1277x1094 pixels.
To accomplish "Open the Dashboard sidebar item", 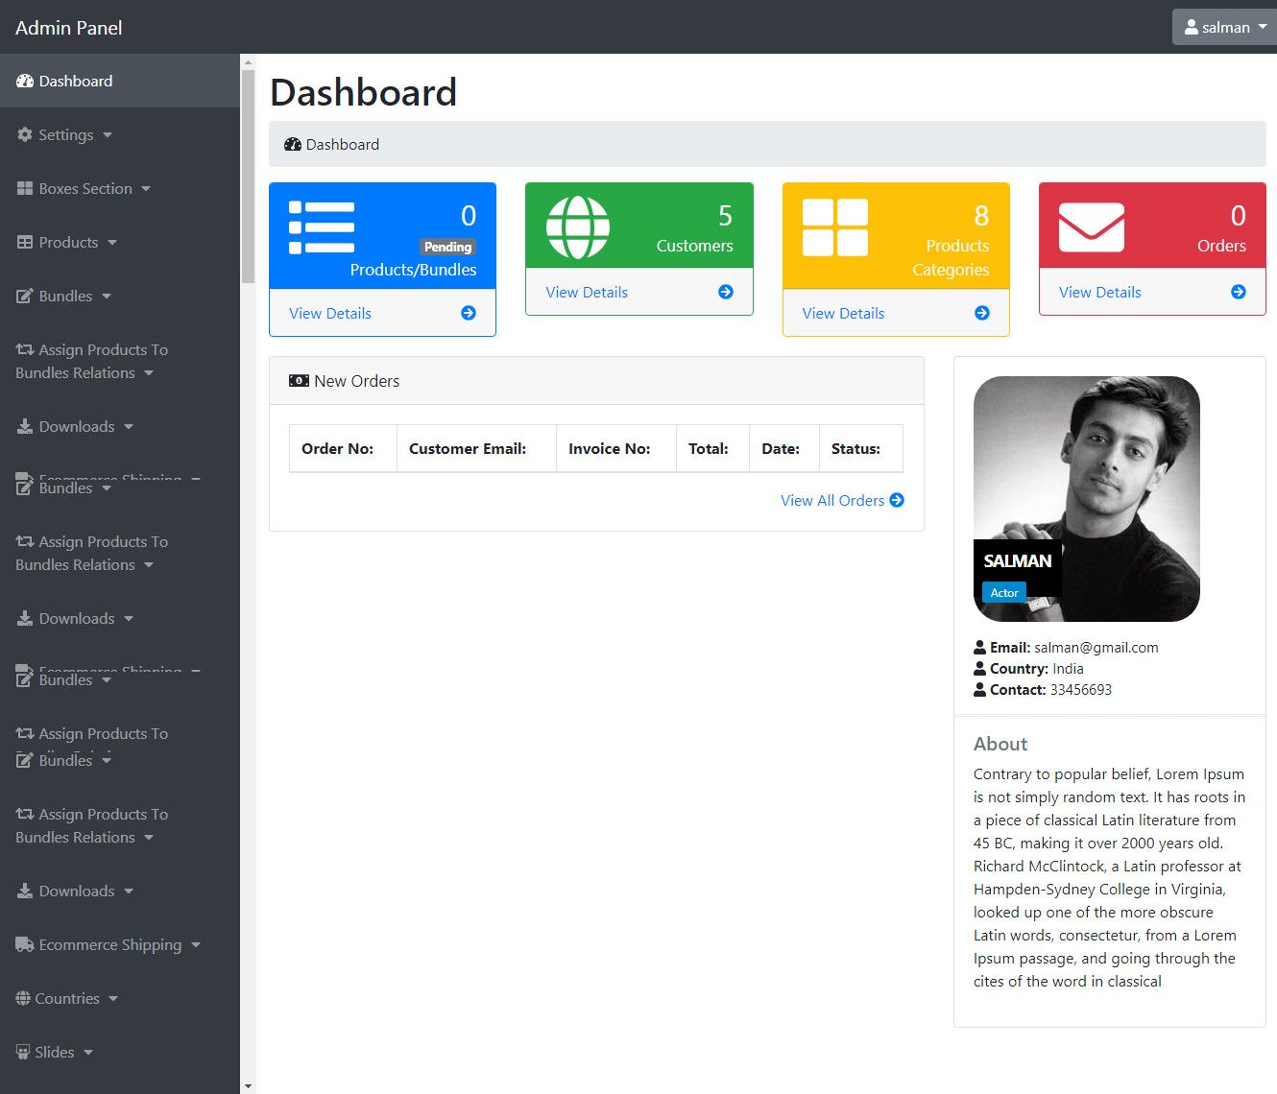I will 75,82.
